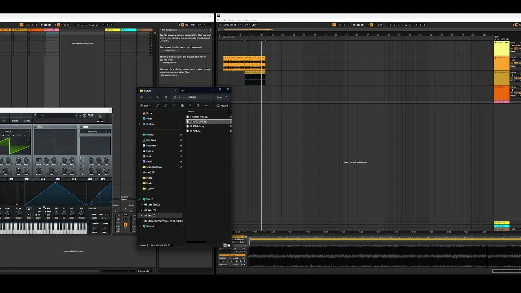521x293 pixels.
Task: Close the SERUM Explorer tab
Action: click(x=175, y=91)
